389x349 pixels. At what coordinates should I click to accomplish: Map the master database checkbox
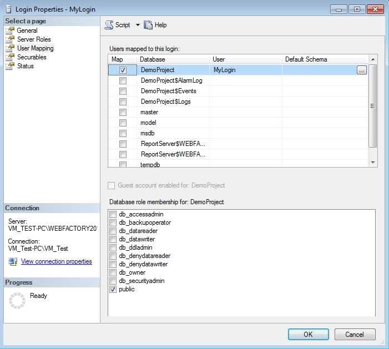tap(123, 112)
